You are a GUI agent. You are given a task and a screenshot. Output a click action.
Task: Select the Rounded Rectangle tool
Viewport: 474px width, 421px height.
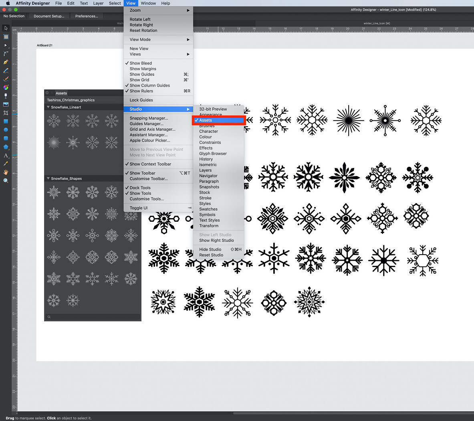[6, 138]
